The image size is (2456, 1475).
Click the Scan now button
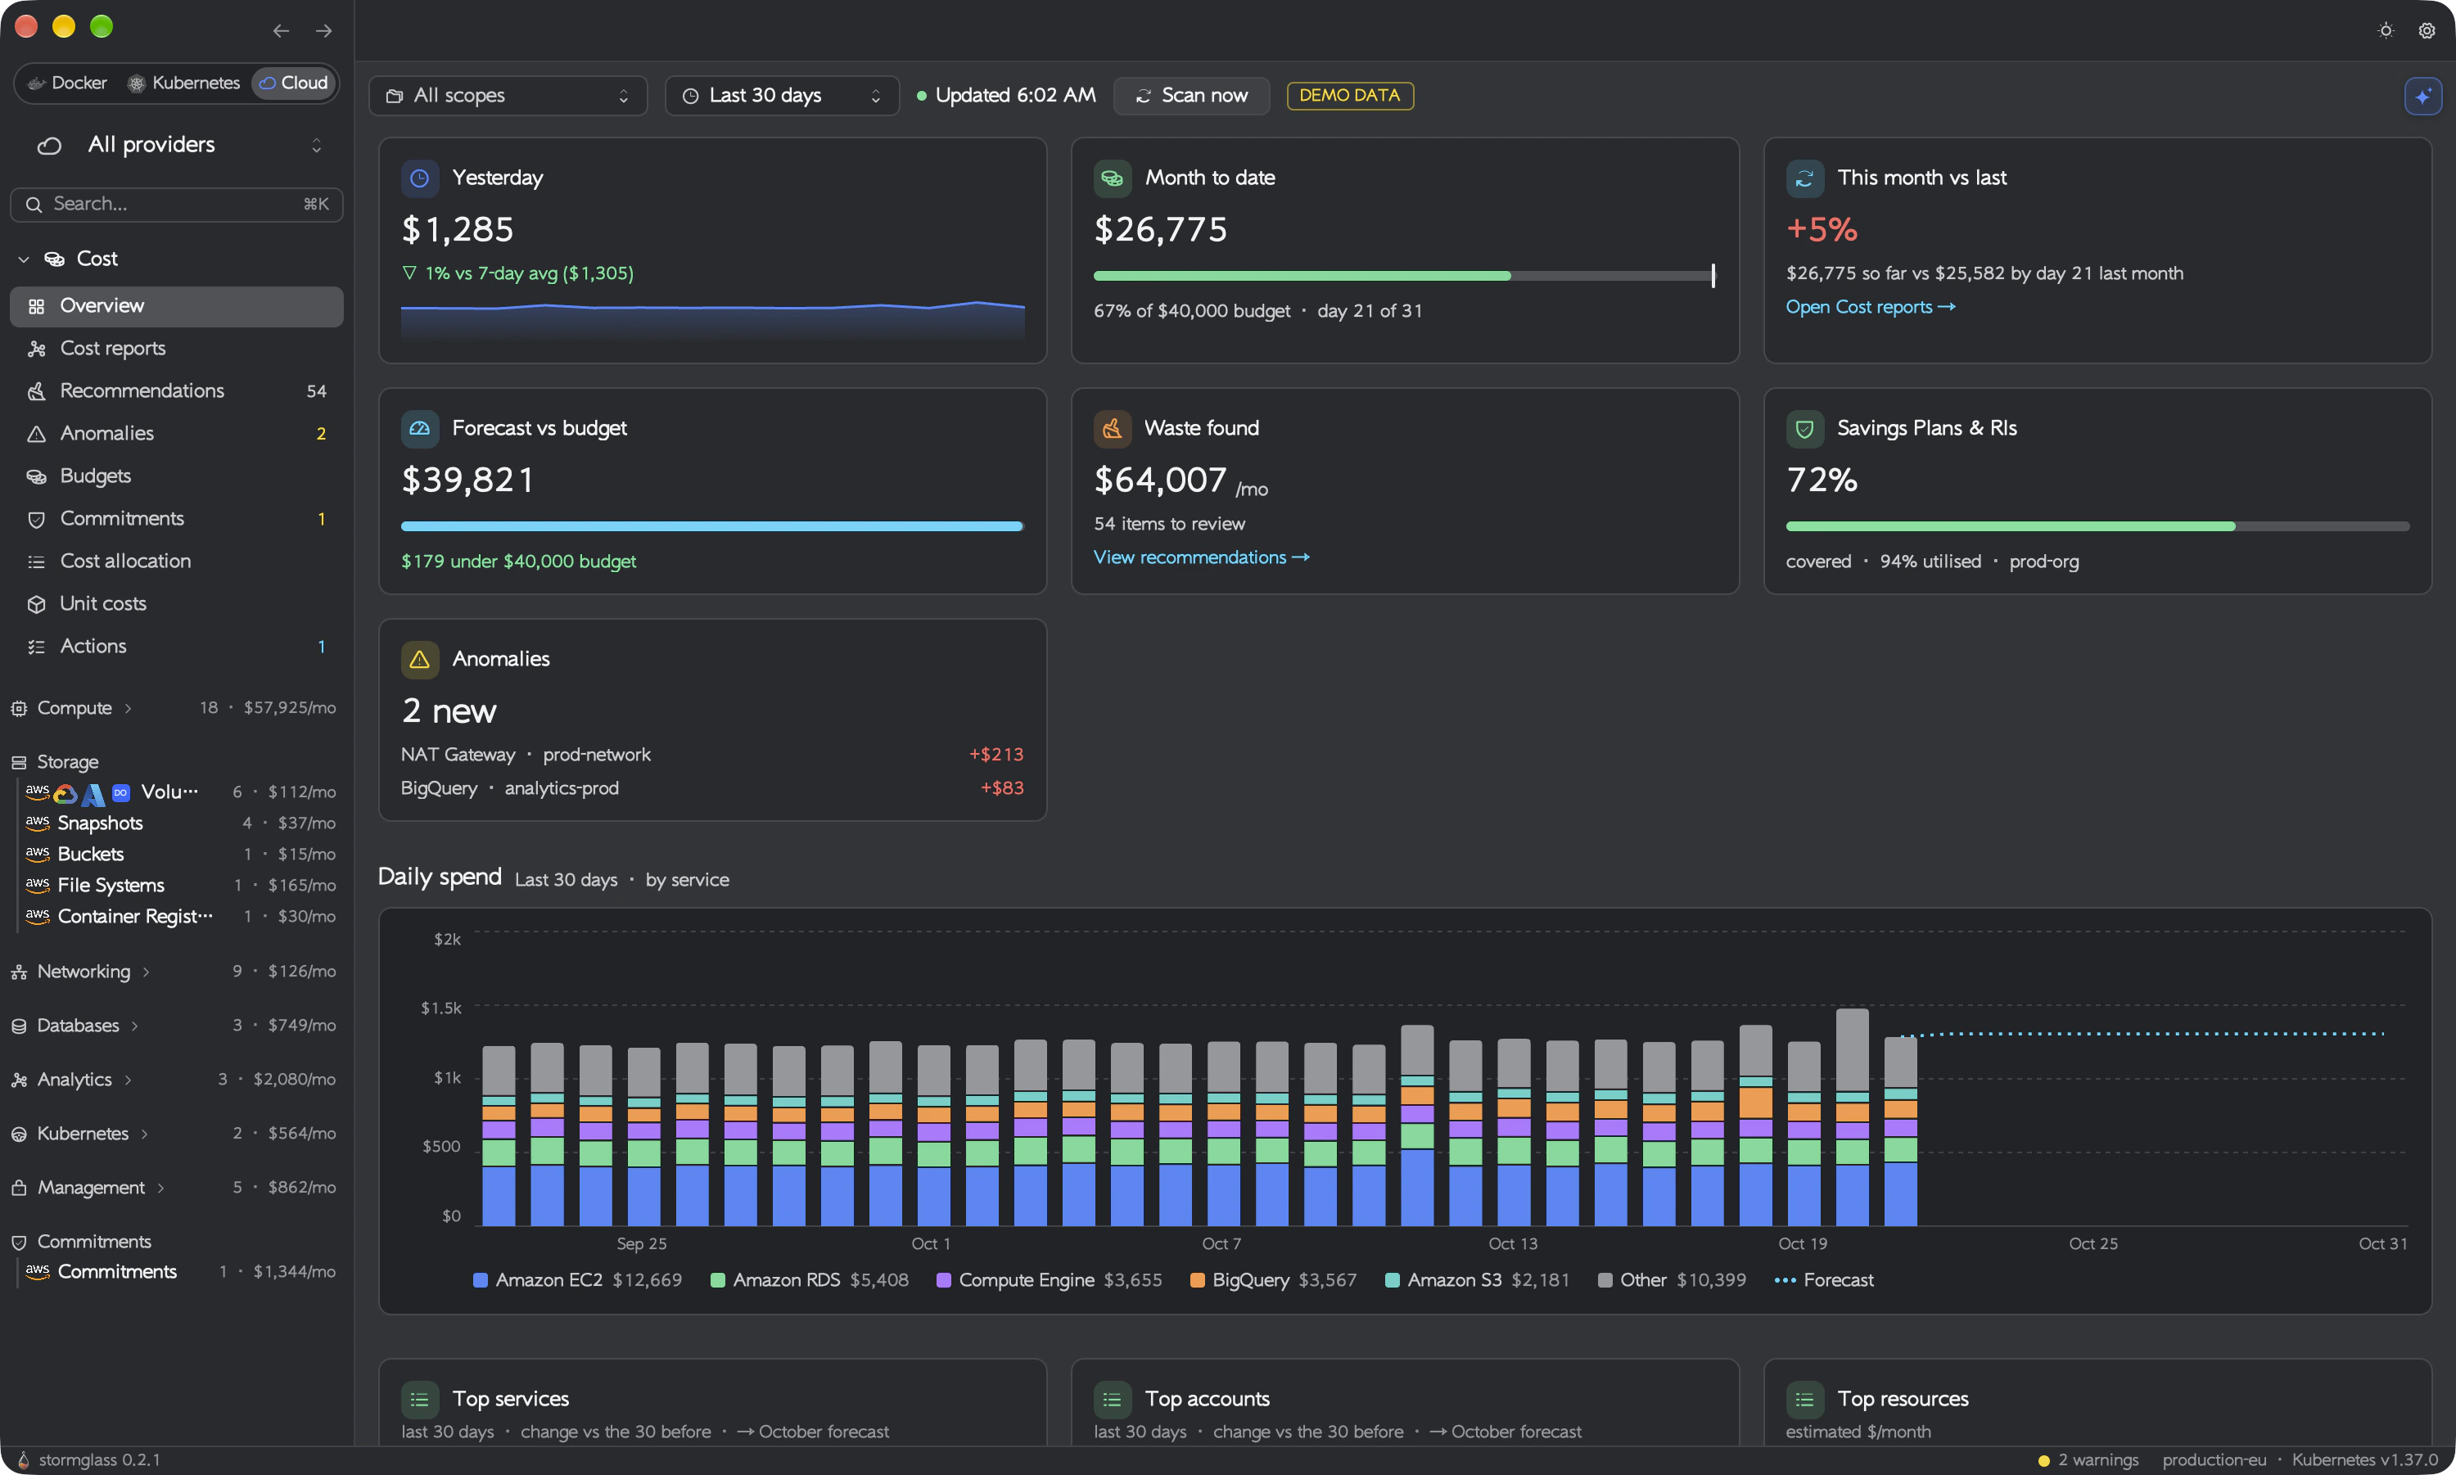click(1192, 97)
